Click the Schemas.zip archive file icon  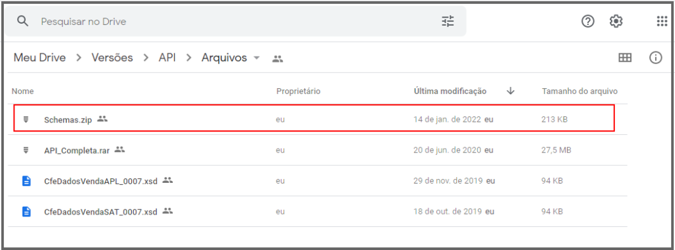26,120
